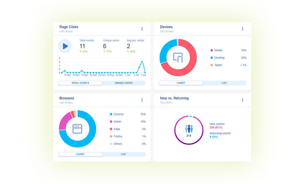Viewport: 304px width, 184px height.
Task: Select Chart view in the Browsers card
Action: tap(80, 154)
